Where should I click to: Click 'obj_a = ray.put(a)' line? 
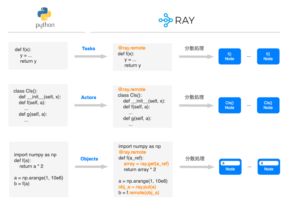[137, 187]
